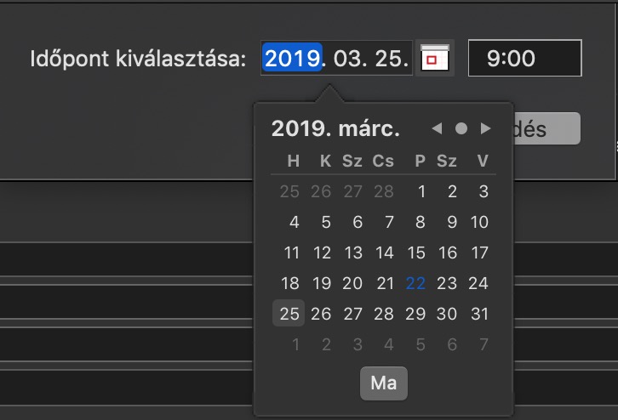Choose March 1 in the calendar
This screenshot has height=420, width=618.
pos(421,191)
